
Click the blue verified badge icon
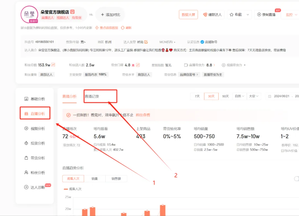point(202,42)
